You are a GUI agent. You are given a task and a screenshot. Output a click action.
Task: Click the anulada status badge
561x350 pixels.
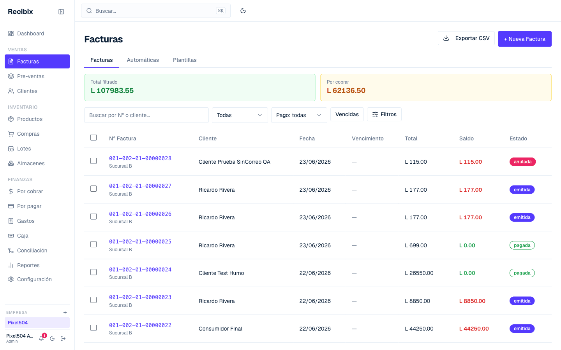(x=523, y=162)
